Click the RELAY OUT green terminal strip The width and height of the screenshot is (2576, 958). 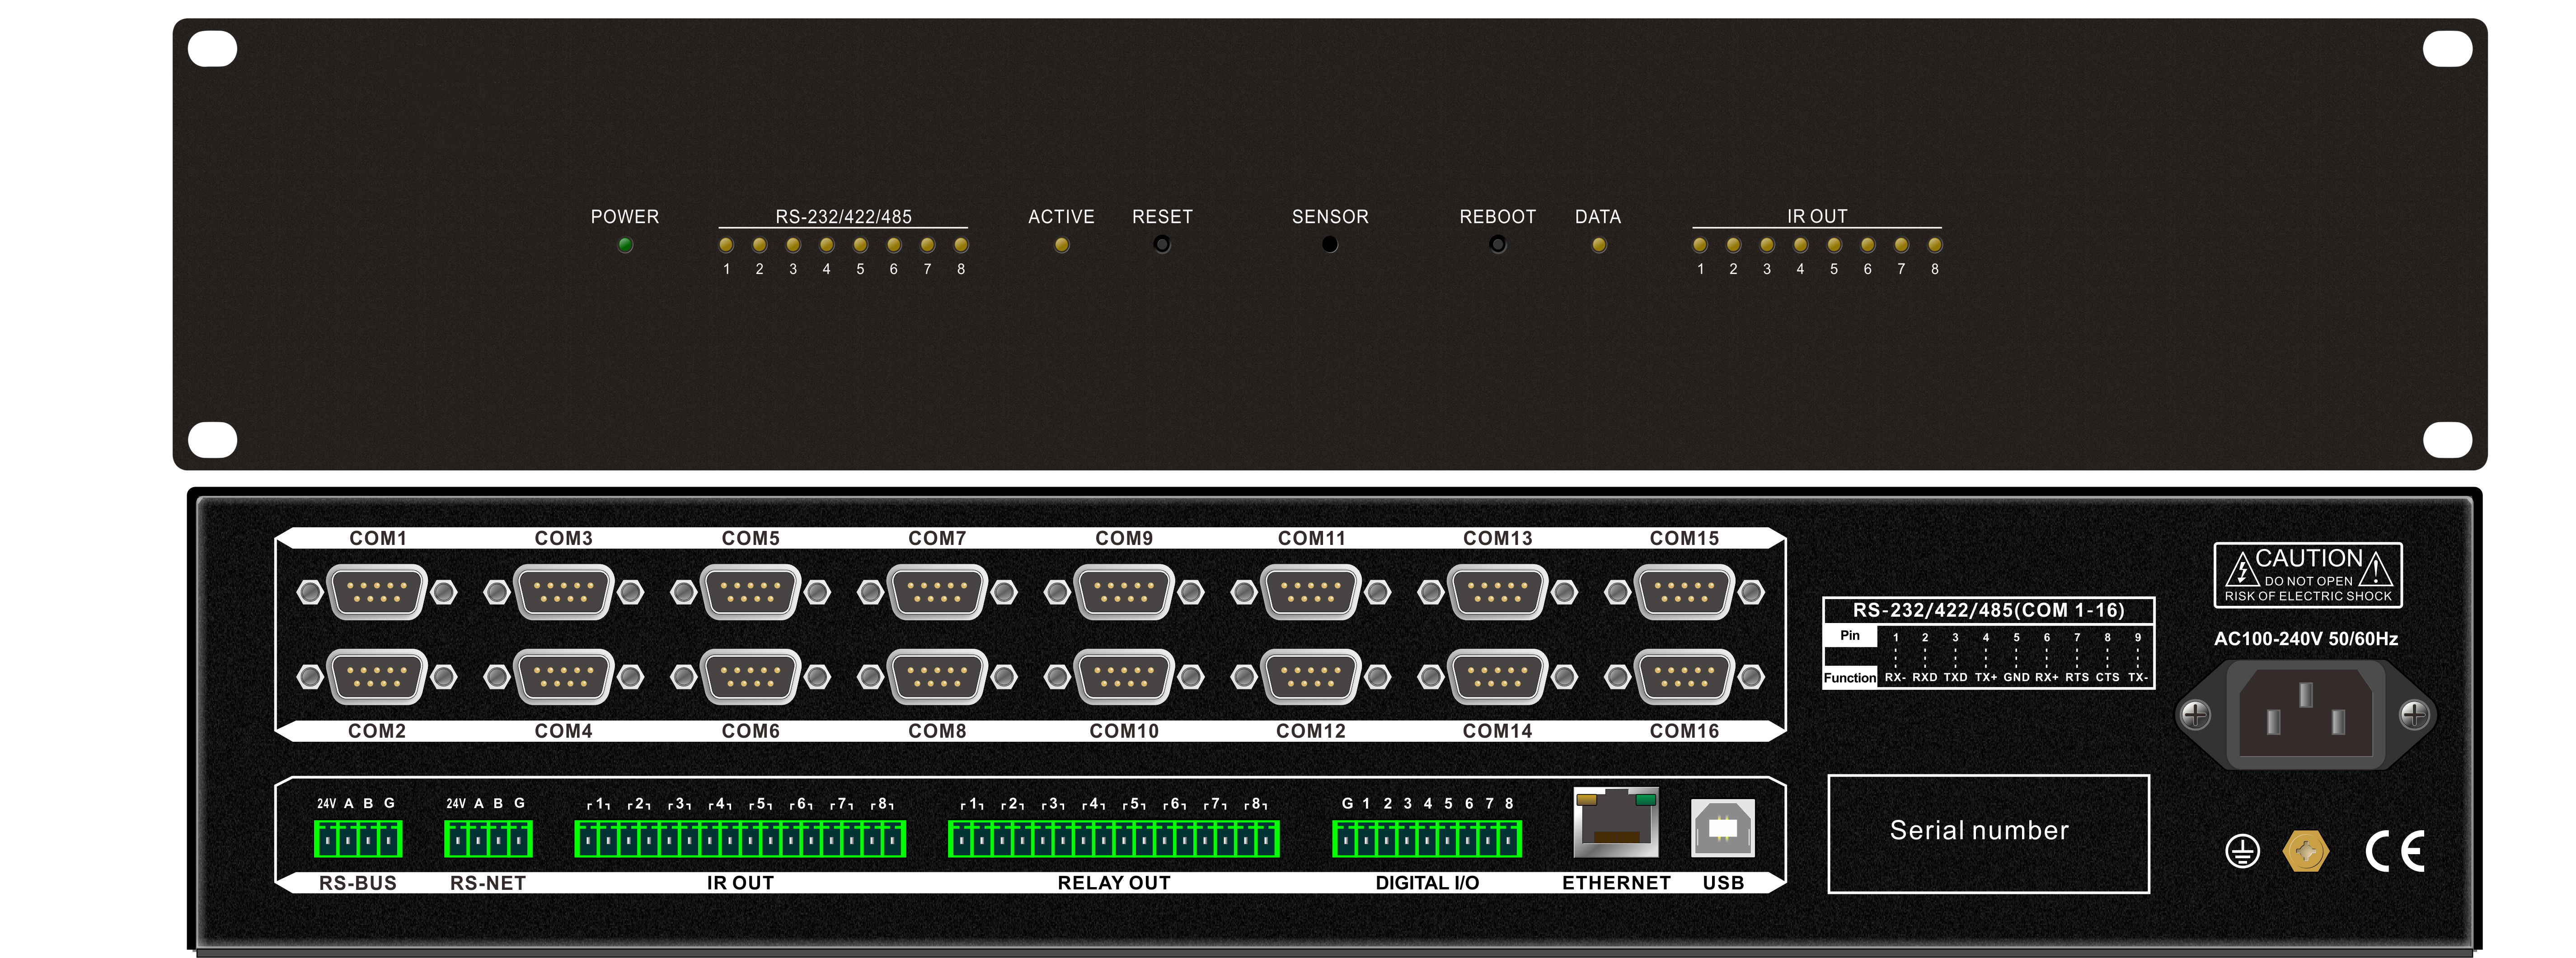[1113, 839]
